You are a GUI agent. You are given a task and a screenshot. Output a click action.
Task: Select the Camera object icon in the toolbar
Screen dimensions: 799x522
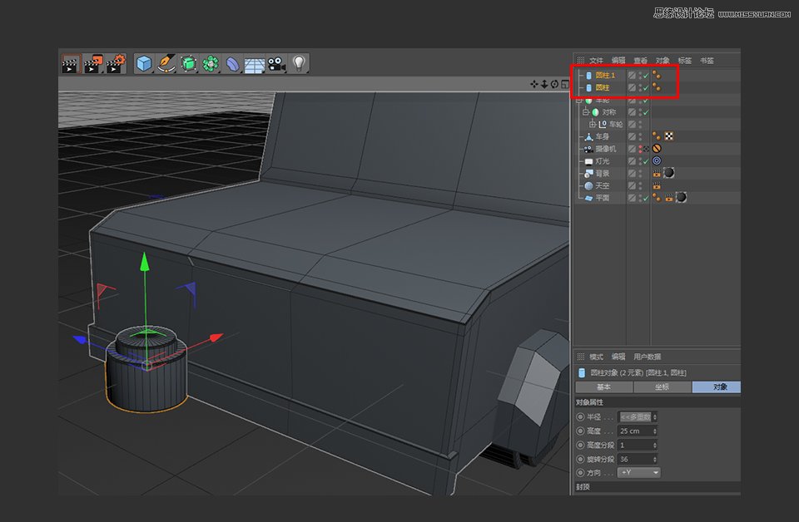pyautogui.click(x=275, y=63)
